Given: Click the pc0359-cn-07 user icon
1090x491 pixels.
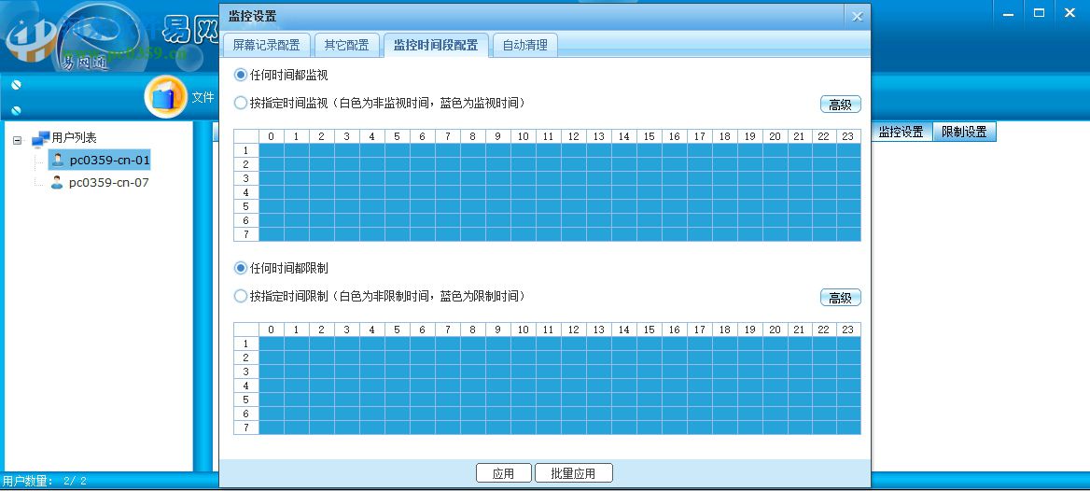Looking at the screenshot, I should [57, 183].
